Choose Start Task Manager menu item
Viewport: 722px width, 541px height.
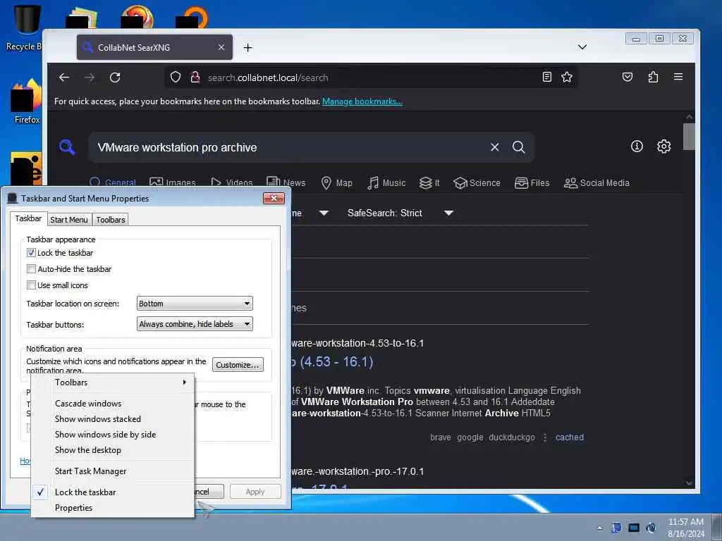point(113,471)
